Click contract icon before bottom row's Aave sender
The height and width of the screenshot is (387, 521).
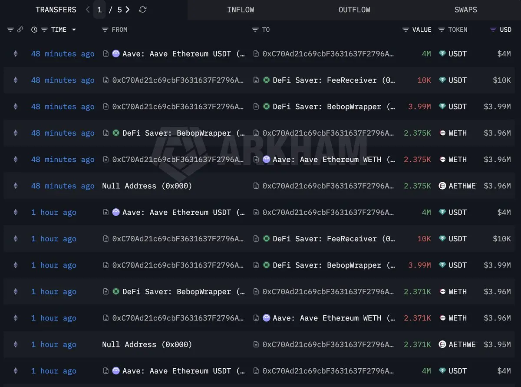pos(106,371)
